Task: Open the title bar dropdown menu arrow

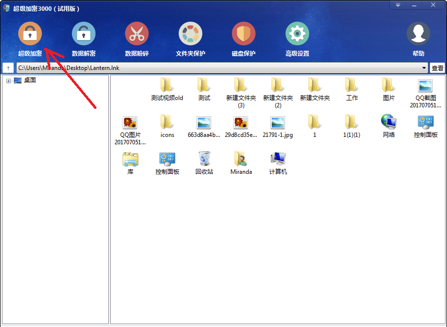Action: 398,5
